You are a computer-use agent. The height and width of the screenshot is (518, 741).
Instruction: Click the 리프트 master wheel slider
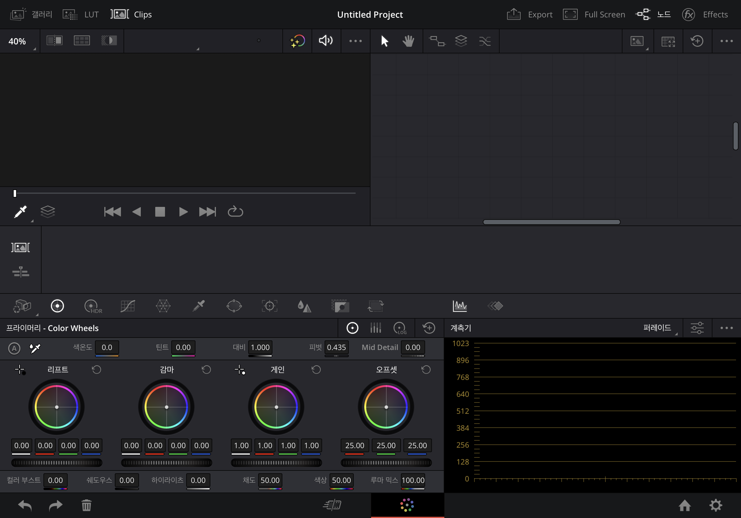coord(57,462)
